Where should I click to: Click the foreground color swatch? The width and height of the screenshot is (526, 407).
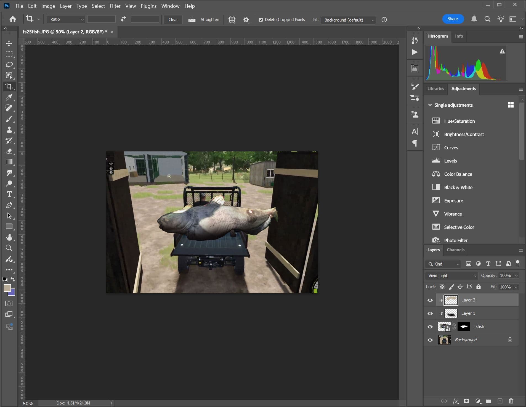coord(7,288)
